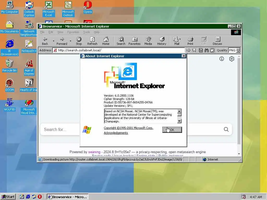Close the About Internet Explorer dialog
The image size is (267, 200).
click(x=184, y=56)
